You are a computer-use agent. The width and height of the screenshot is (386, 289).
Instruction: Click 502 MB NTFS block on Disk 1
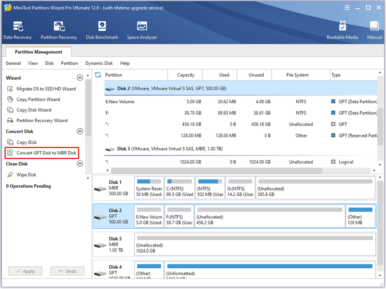coord(210,188)
